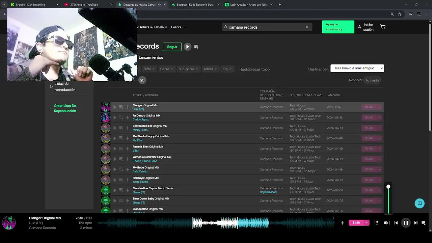This screenshot has height=243, width=432.
Task: Add Clangor to queue from its row
Action: 121,107
